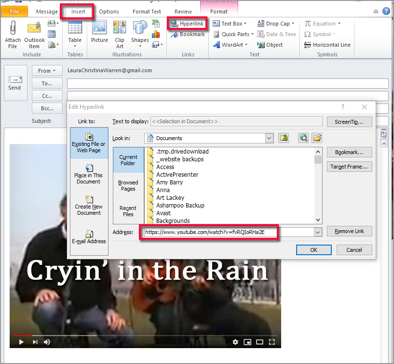The image size is (394, 364).
Task: Click the Browse for File folder icon
Action: [317, 138]
